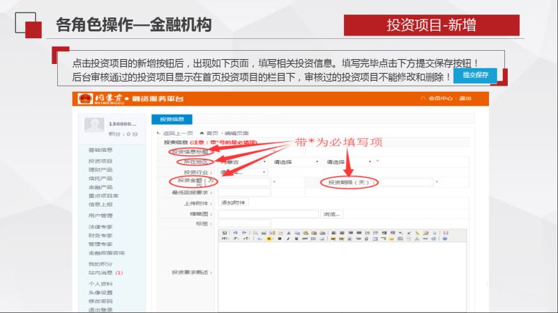Click the redo icon in the editor toolbar

coord(243,232)
